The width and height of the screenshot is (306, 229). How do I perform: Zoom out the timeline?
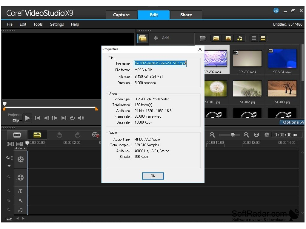[x=212, y=135]
